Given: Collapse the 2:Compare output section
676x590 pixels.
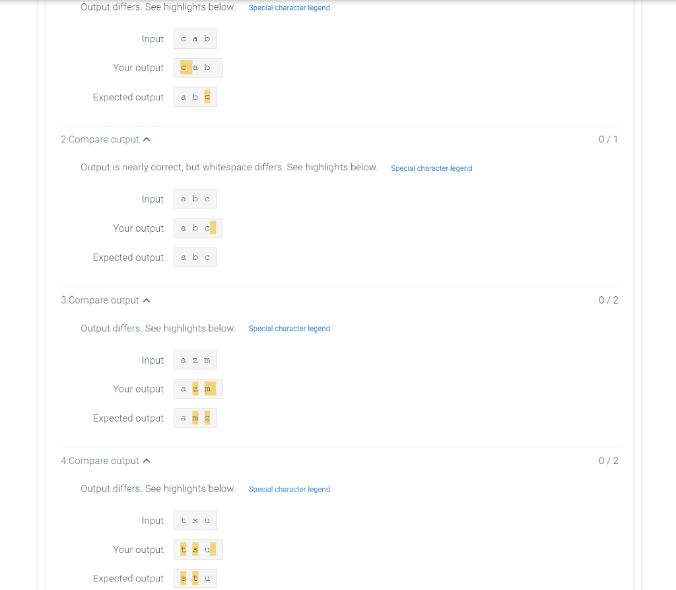Looking at the screenshot, I should coord(105,139).
